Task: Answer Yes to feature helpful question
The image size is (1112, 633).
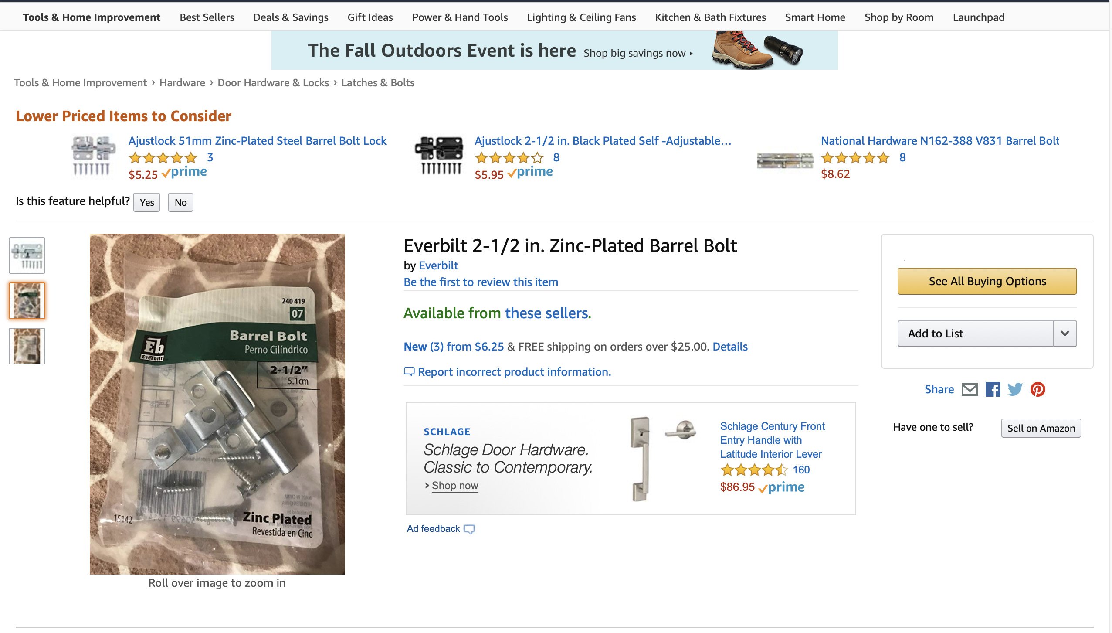Action: (147, 202)
